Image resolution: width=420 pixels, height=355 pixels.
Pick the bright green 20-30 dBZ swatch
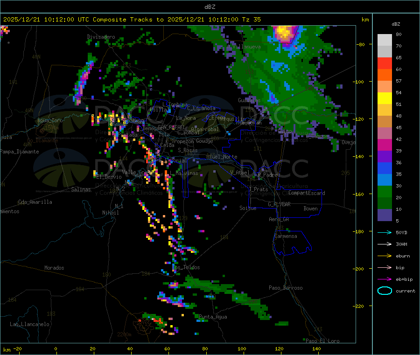385,192
